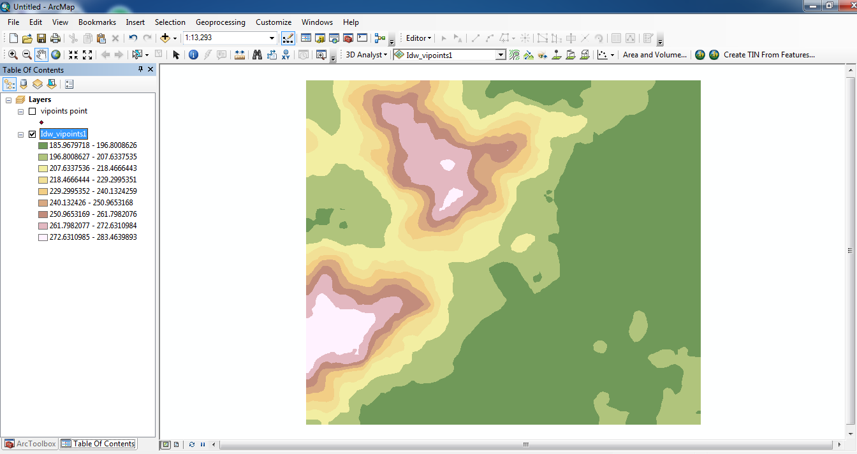
Task: Activate the Pan hand tool
Action: click(41, 55)
